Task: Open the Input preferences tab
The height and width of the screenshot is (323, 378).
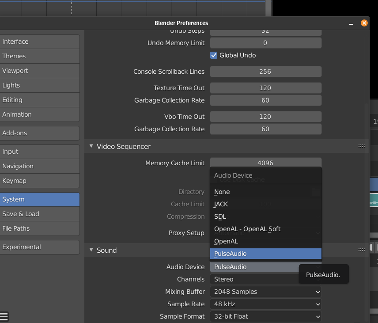Action: coord(40,152)
